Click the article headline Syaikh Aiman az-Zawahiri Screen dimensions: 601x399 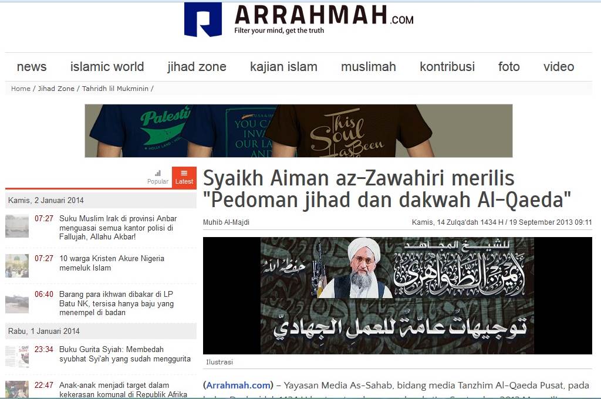(x=387, y=189)
